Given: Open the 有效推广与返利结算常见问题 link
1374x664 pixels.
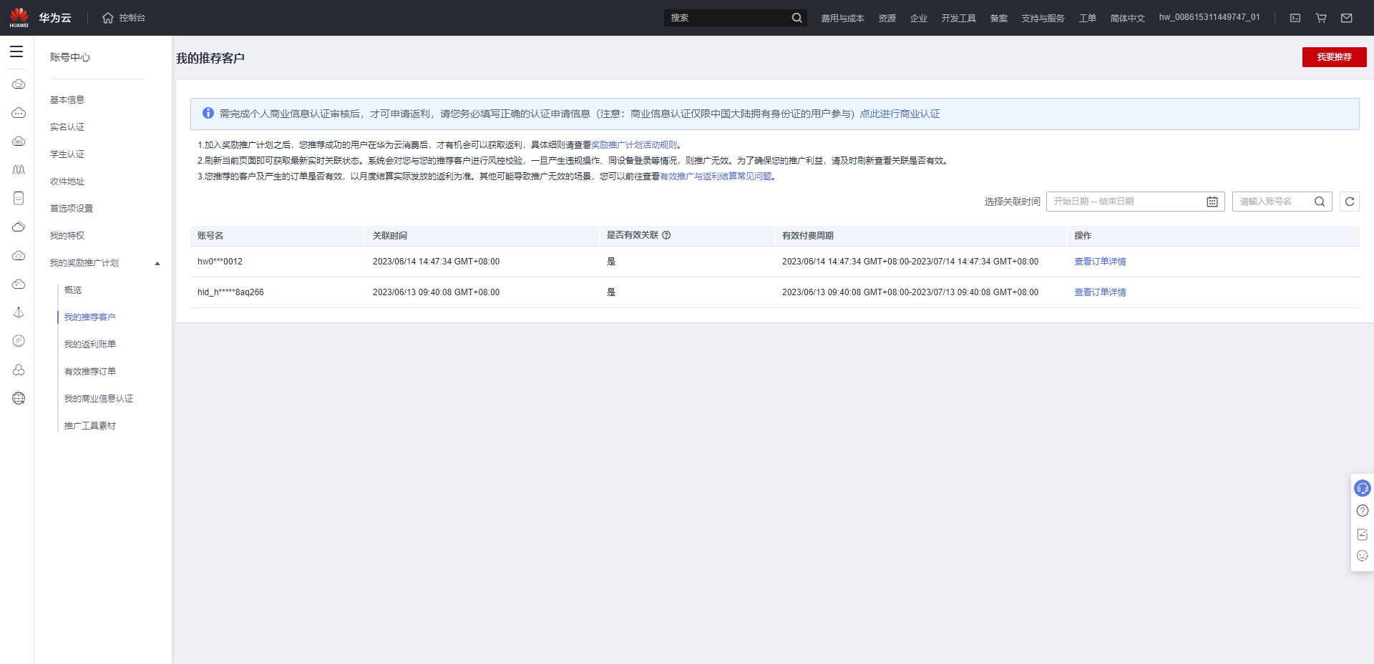Looking at the screenshot, I should tap(716, 177).
